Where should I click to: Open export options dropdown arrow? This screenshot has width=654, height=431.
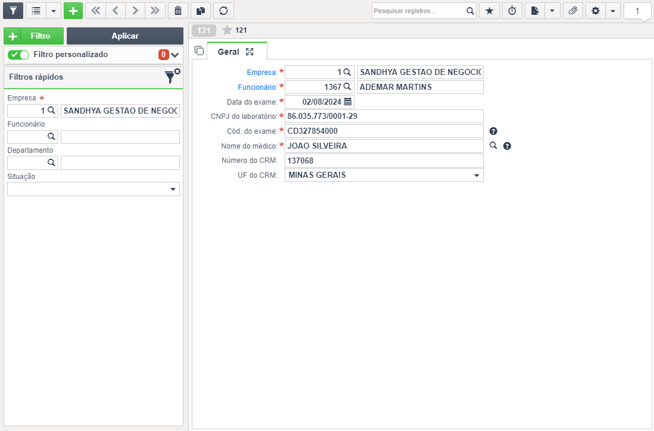pyautogui.click(x=552, y=11)
